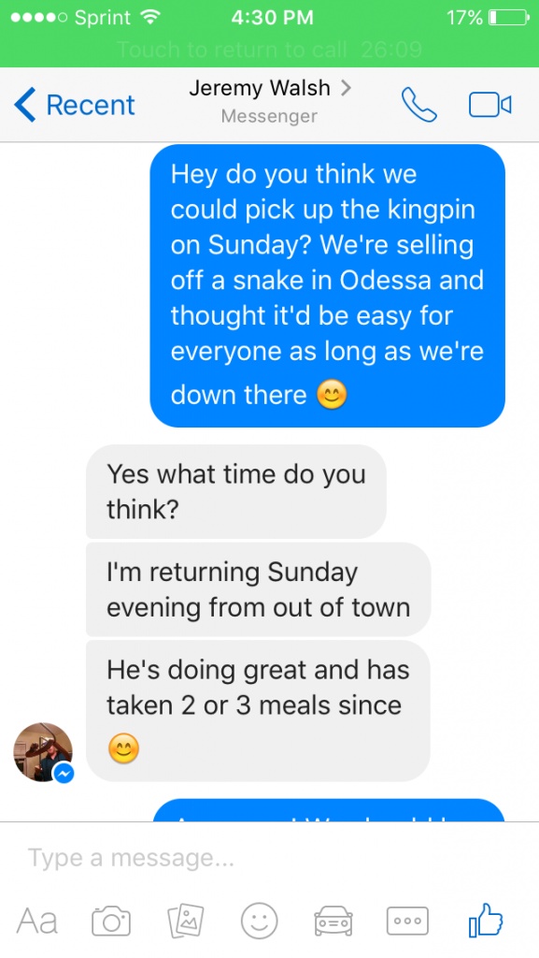539x958 pixels.
Task: Start a video call with the camera icon
Action: [490, 105]
